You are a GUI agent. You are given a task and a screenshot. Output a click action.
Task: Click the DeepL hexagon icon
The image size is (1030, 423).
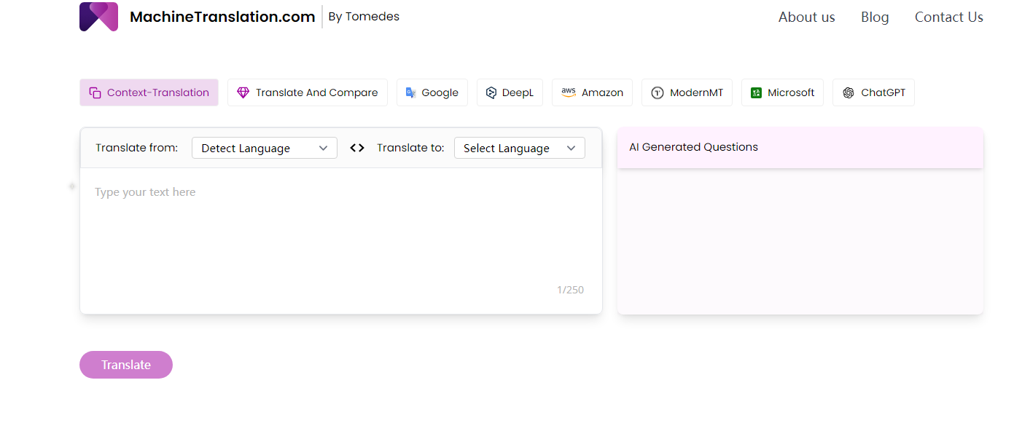point(491,92)
